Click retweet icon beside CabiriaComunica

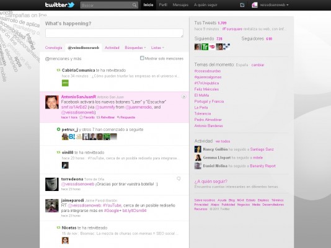point(58,70)
